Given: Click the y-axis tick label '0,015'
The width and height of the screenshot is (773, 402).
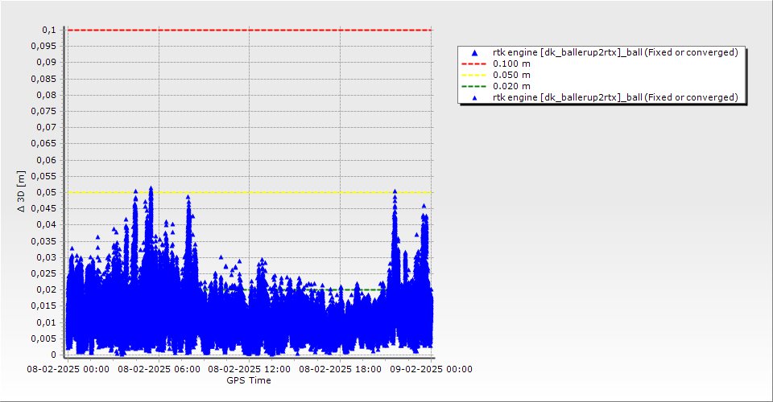Looking at the screenshot, I should click(x=43, y=306).
